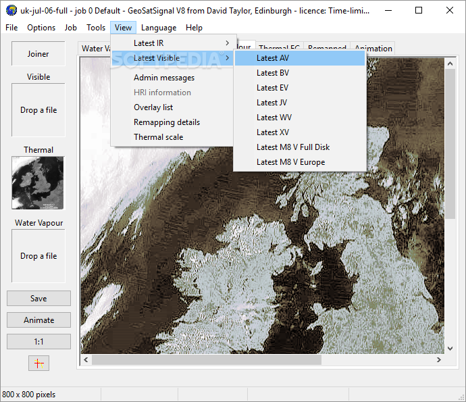This screenshot has width=466, height=402.
Task: Click the horizontal scrollbar thumb
Action: point(207,360)
